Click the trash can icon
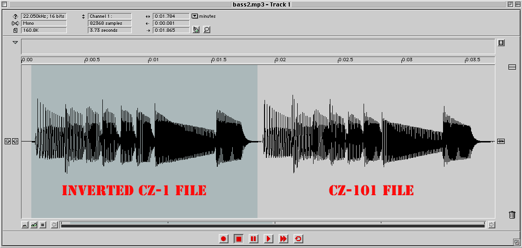 (512, 215)
